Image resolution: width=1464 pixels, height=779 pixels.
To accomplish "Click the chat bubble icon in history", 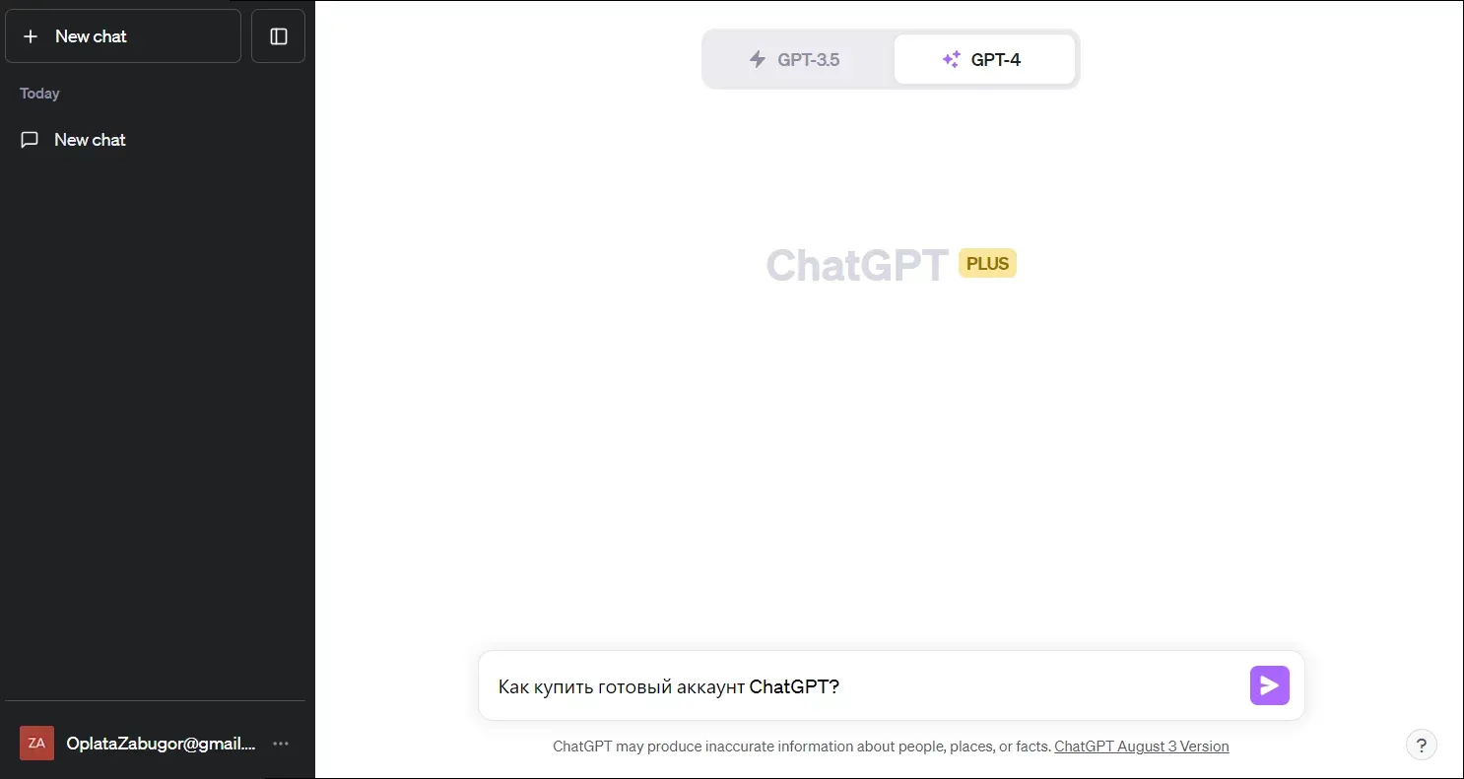I will pos(31,140).
